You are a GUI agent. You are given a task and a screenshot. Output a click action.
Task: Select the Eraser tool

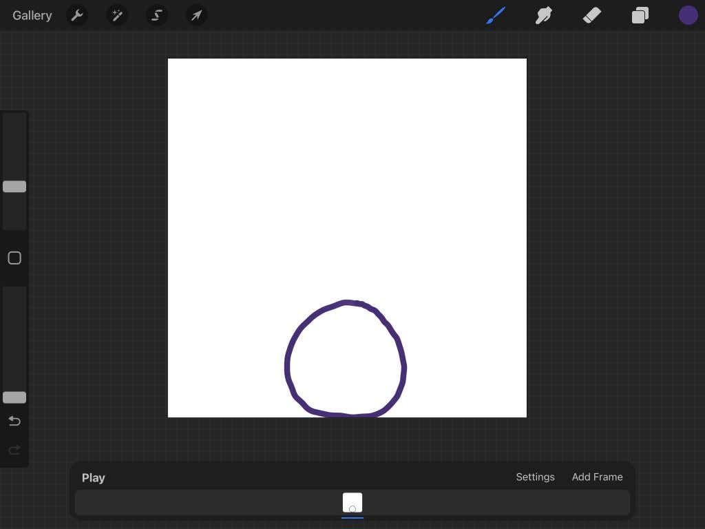[592, 15]
